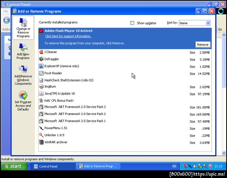Click Back arrow in Control Panel window

coord(7,20)
